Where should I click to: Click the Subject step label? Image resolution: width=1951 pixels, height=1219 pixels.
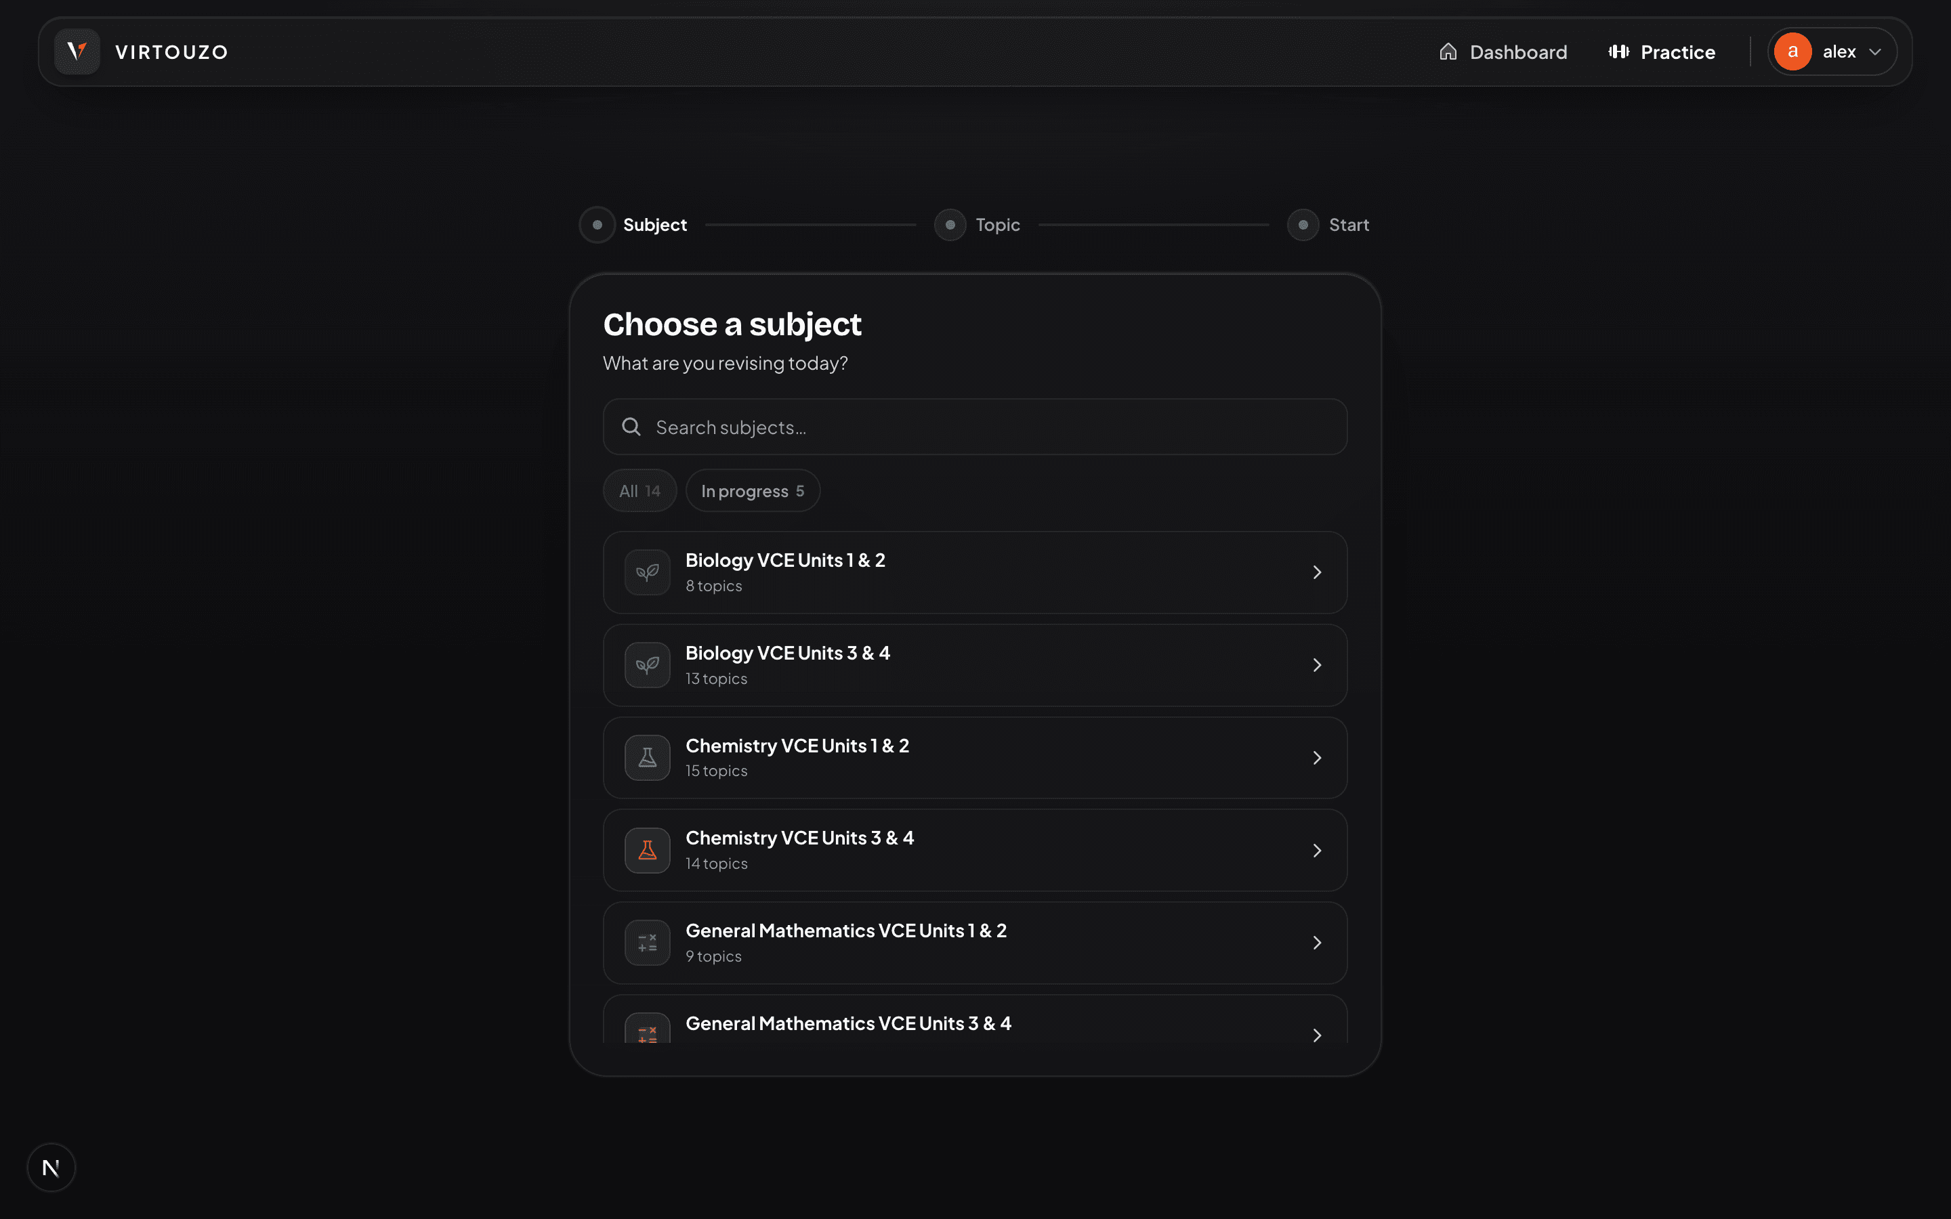point(654,225)
